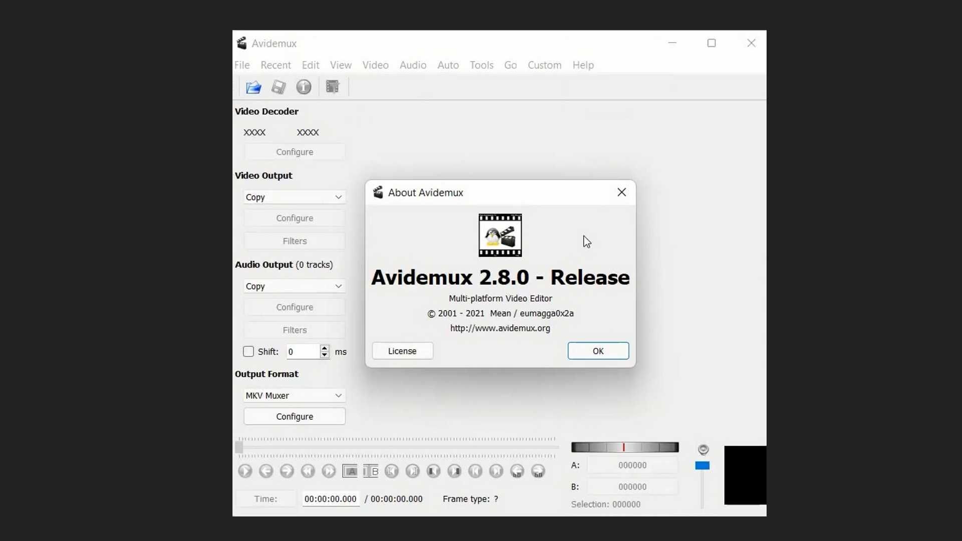Viewport: 962px width, 541px height.
Task: Open a video file using the folder icon
Action: click(254, 87)
